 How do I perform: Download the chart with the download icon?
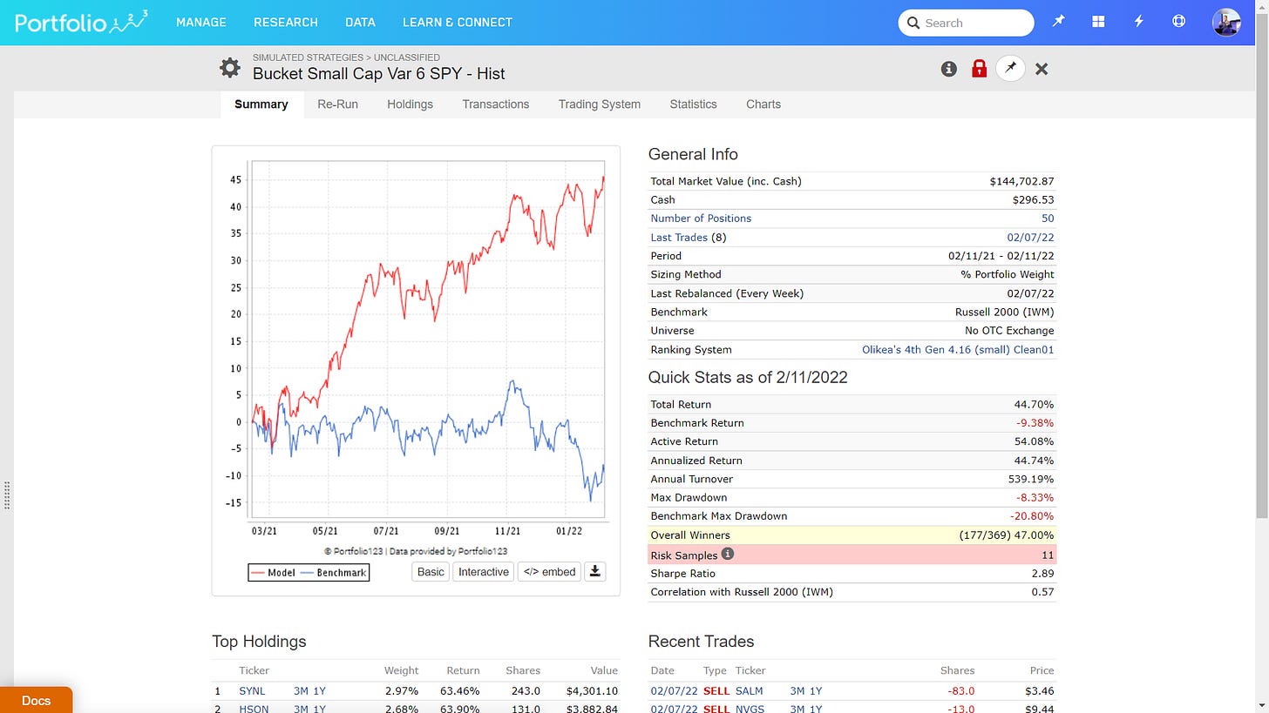595,572
